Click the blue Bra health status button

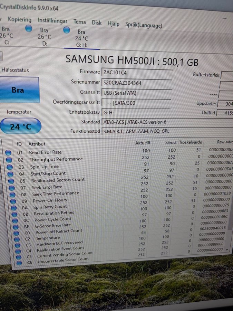pyautogui.click(x=19, y=90)
